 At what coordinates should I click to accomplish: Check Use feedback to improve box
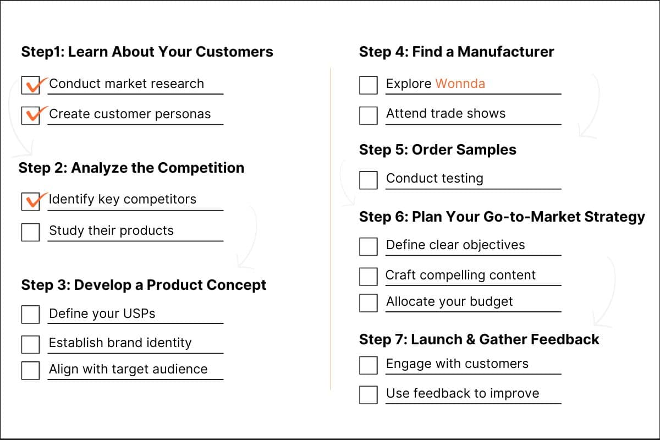369,395
